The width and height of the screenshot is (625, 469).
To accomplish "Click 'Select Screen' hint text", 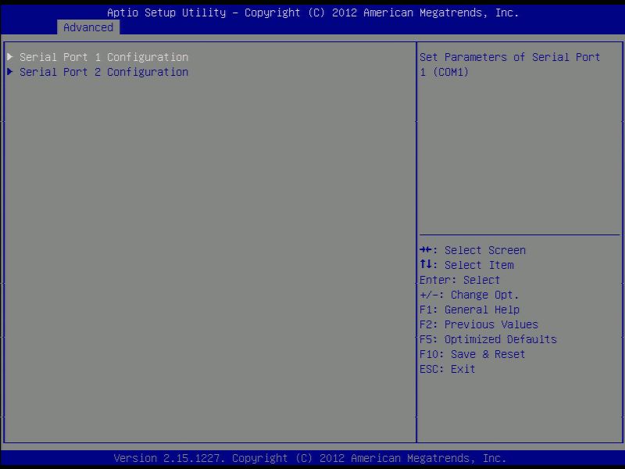I will [x=485, y=250].
